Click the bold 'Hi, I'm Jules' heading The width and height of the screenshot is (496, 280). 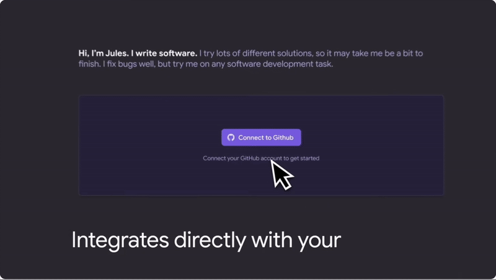click(104, 53)
